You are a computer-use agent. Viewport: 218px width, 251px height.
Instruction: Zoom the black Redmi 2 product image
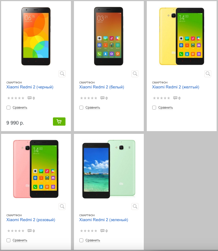62,74
